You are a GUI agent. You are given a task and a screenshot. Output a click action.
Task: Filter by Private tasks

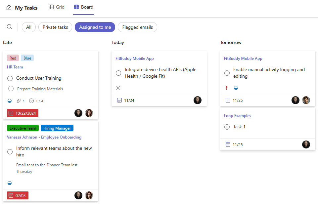coord(55,27)
